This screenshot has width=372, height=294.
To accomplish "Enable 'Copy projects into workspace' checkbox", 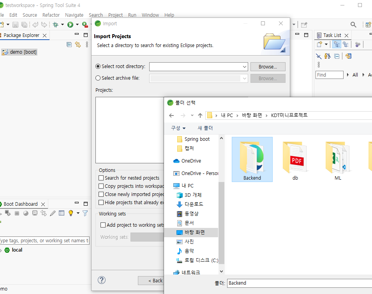I will point(101,186).
